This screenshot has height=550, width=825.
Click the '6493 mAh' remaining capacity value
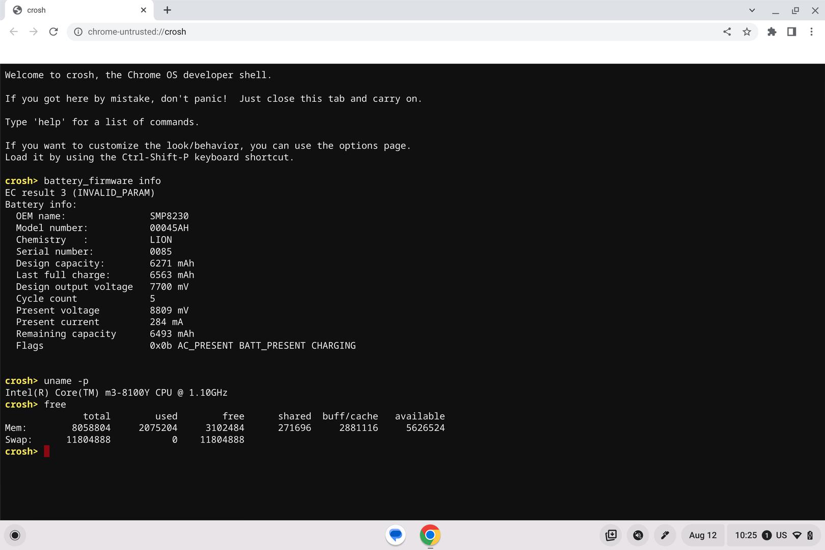coord(172,334)
